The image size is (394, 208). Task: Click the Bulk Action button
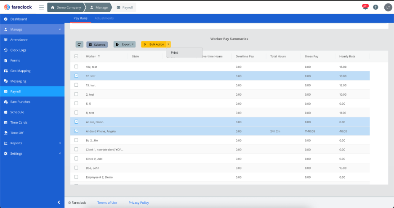[x=154, y=44]
